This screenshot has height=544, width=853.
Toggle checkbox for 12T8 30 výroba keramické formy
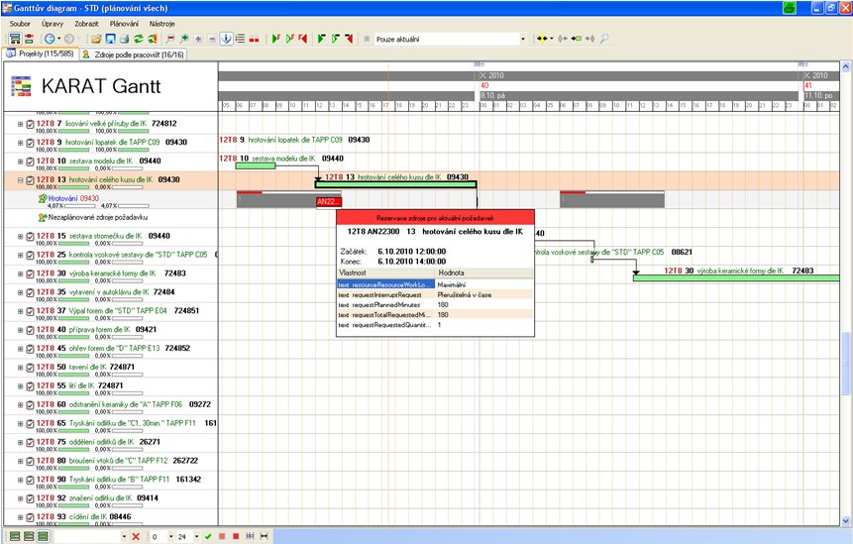pos(30,274)
